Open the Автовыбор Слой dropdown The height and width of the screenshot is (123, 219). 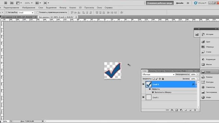tap(26, 13)
